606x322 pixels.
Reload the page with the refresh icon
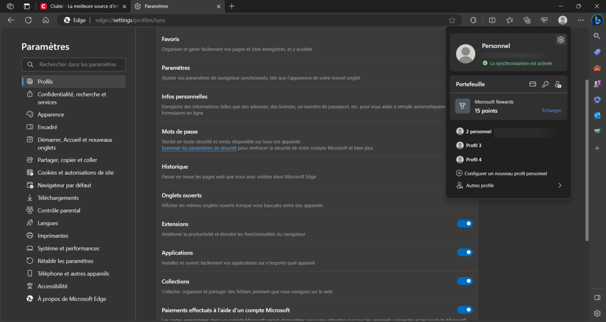(x=28, y=20)
